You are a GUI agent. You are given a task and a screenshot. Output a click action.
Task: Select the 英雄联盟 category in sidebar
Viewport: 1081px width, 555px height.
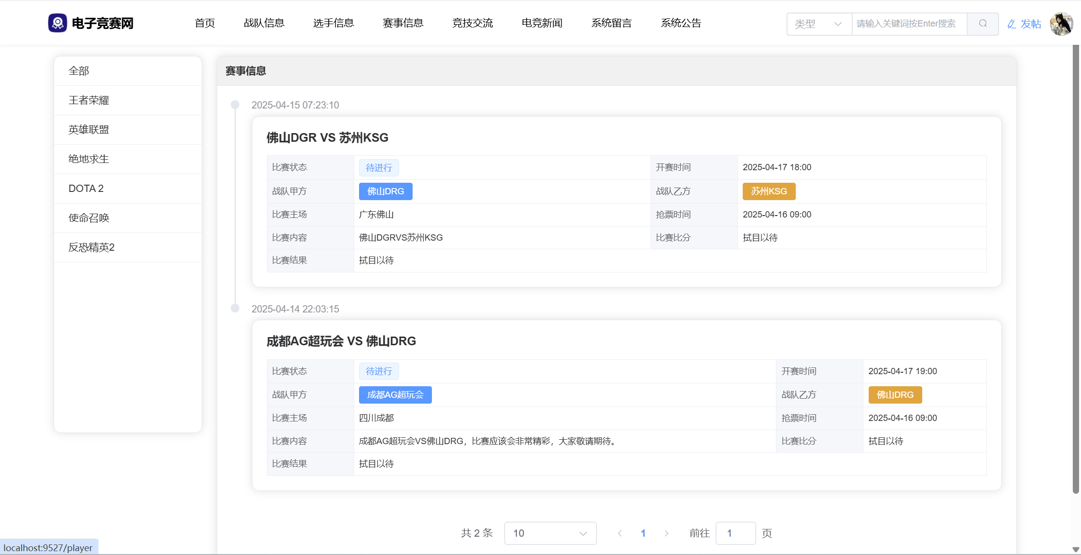pyautogui.click(x=89, y=130)
